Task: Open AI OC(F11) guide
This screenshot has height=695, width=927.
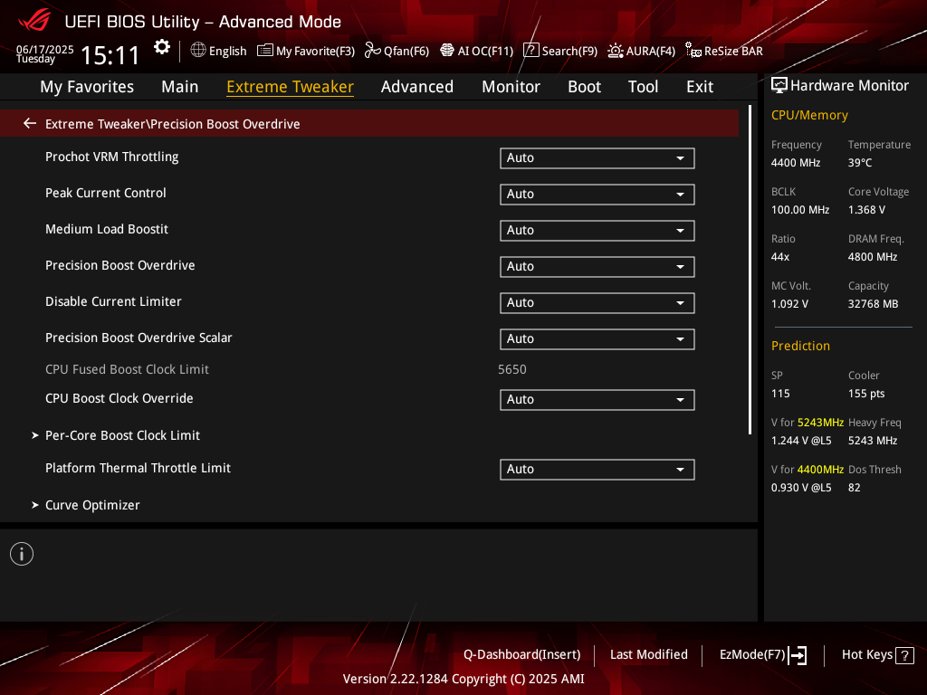Action: point(477,51)
